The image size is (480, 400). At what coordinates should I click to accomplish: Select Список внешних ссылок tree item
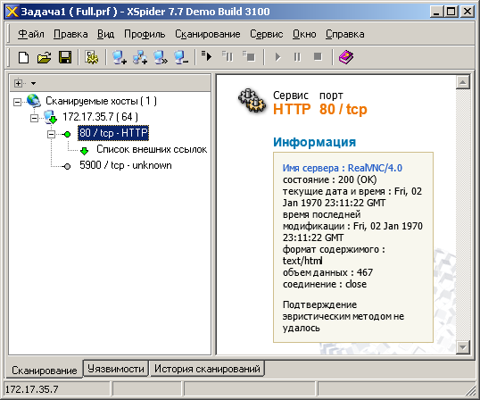click(x=152, y=149)
